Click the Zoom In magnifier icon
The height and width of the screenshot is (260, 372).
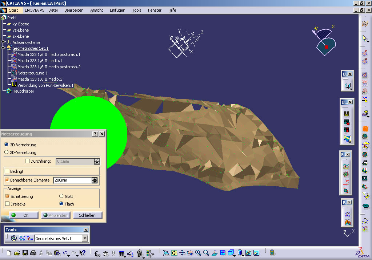point(198,253)
